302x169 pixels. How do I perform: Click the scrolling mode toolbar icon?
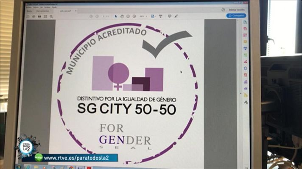(x=160, y=16)
